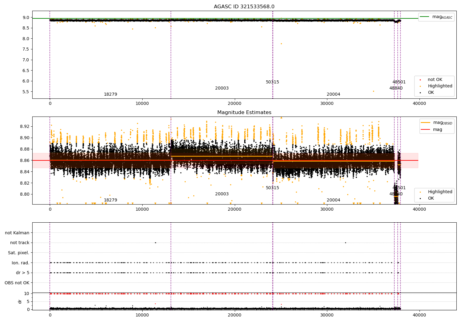Screen dimensions: 461x322
Task: Click y-axis tick 7.5 in the top plot
Action: (x=26, y=49)
